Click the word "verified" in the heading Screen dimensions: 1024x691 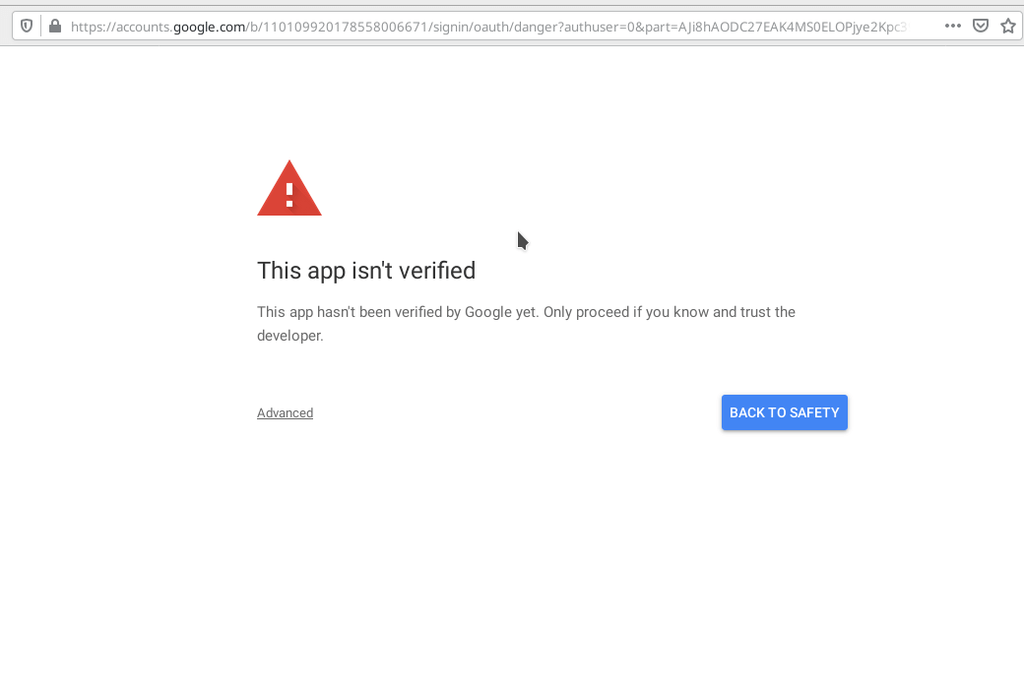tap(437, 271)
